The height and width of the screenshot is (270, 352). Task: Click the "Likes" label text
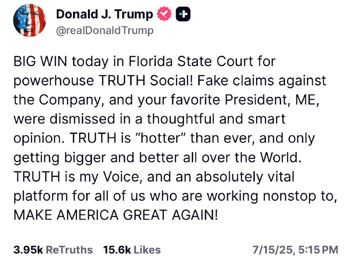coord(147,250)
